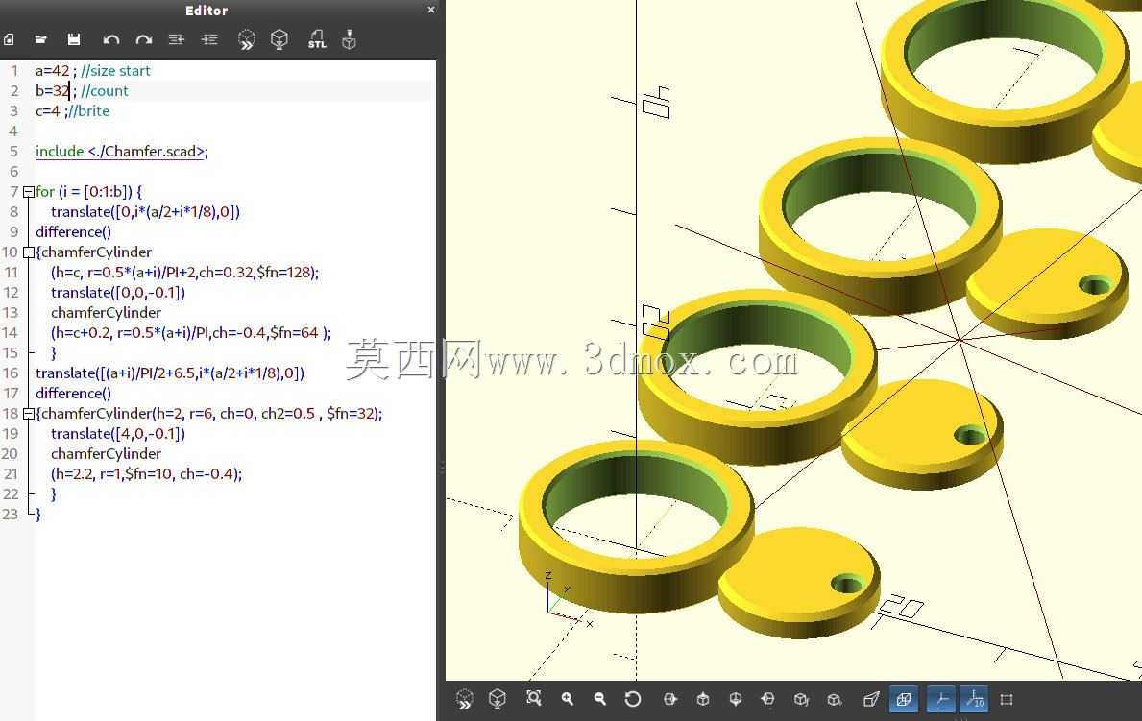Click 'for (i = [0:1:b]) {' line
Viewport: 1142px width, 721px height.
[x=89, y=192]
